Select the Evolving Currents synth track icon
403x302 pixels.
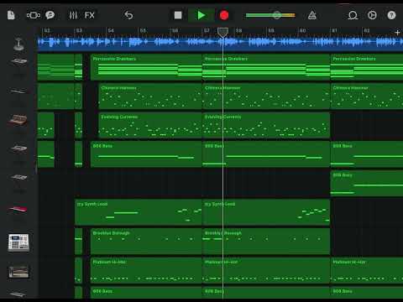(18, 120)
